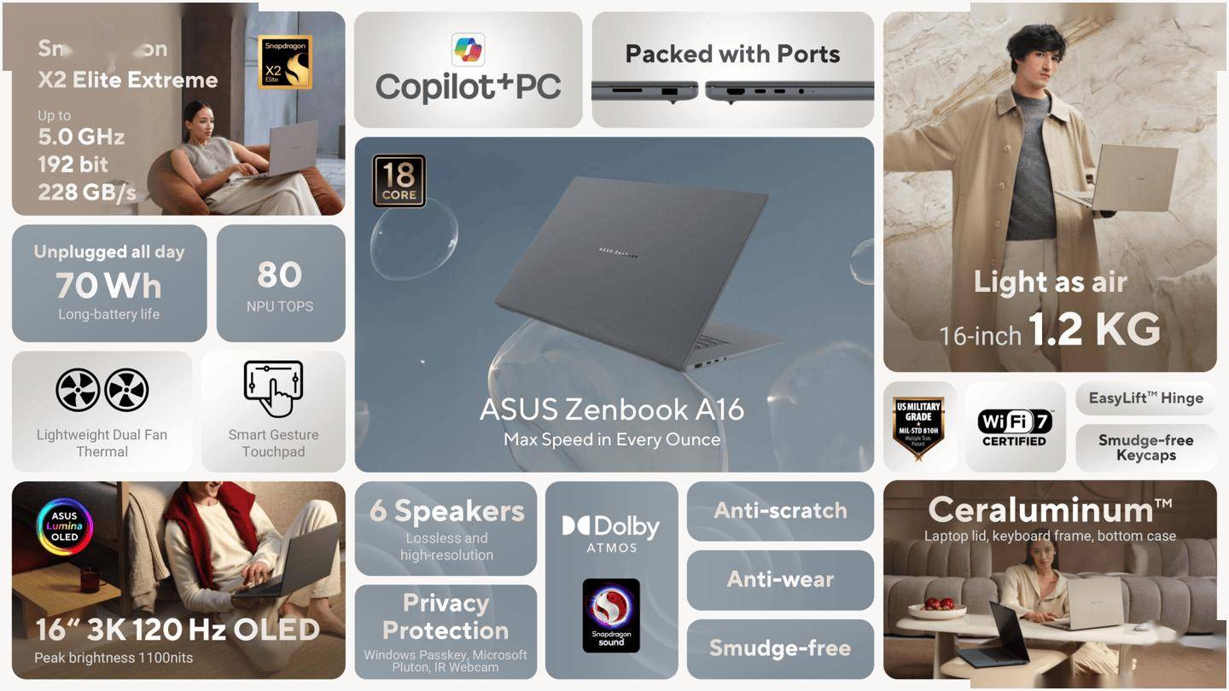Click the ASUS Lumina OLED badge
The height and width of the screenshot is (691, 1229).
(x=64, y=526)
